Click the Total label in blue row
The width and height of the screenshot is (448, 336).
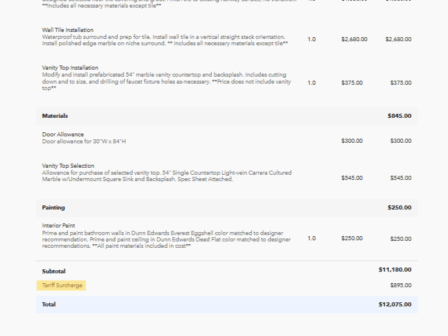49,305
